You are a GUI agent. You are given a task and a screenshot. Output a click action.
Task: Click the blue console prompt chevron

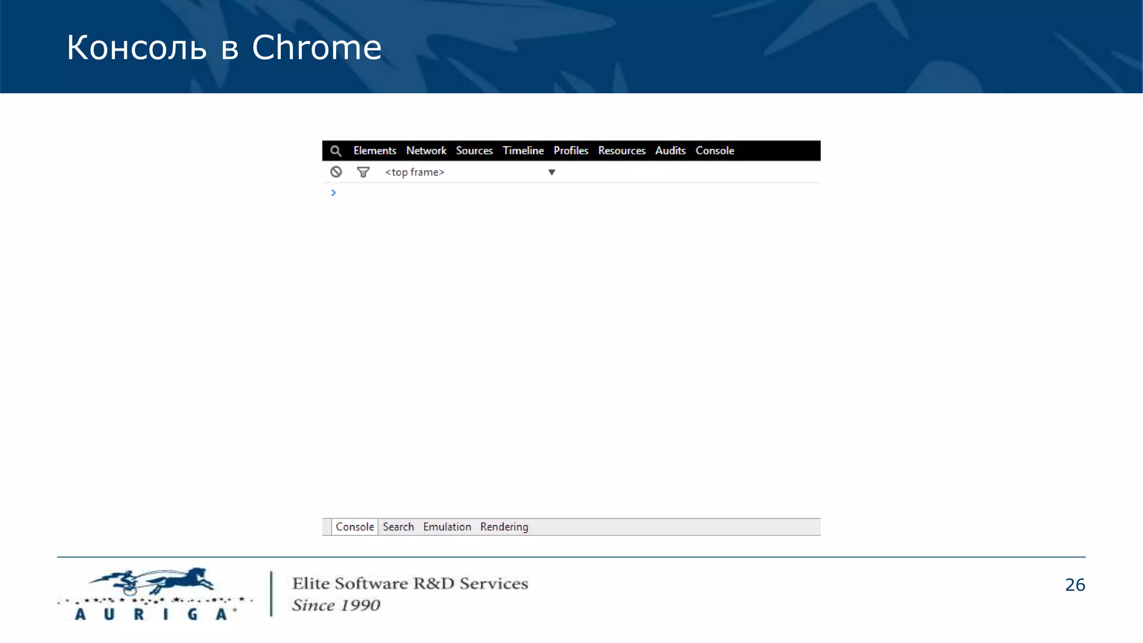click(x=333, y=193)
